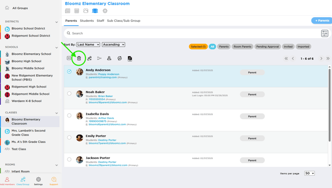
Task: Filter by the Parents chip
Action: [224, 47]
